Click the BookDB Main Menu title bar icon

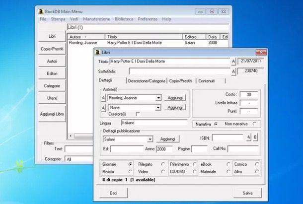[x=41, y=11]
